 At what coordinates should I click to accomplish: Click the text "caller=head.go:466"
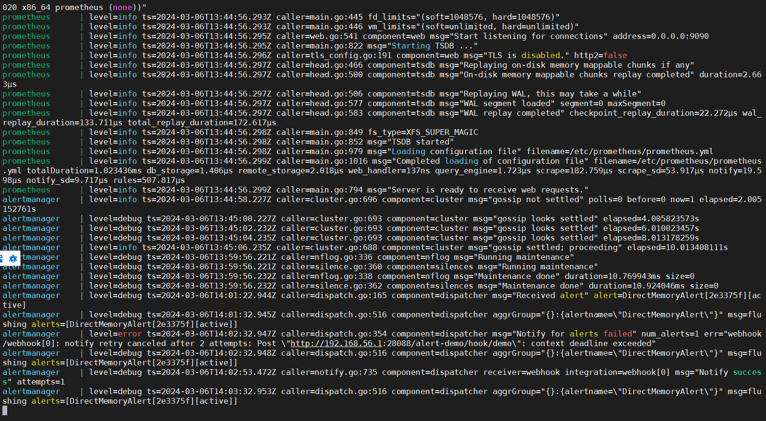pyautogui.click(x=320, y=65)
